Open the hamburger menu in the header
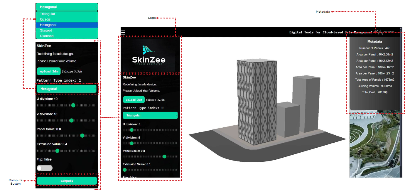This screenshot has height=194, width=410. pos(123,32)
